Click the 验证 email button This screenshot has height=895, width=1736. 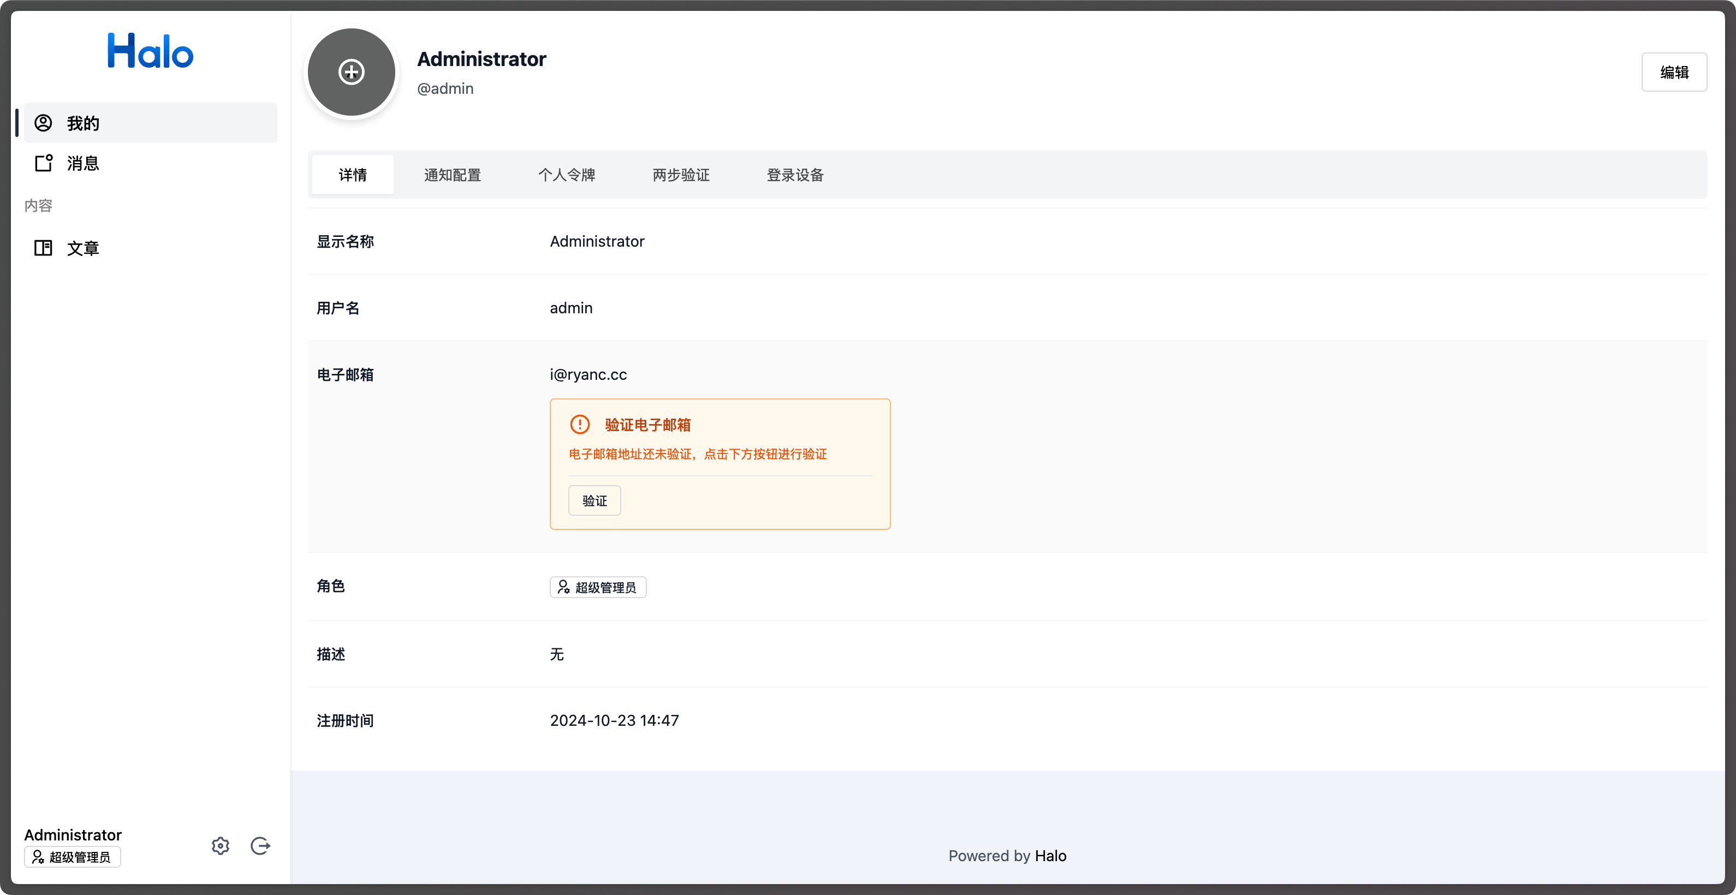tap(593, 500)
